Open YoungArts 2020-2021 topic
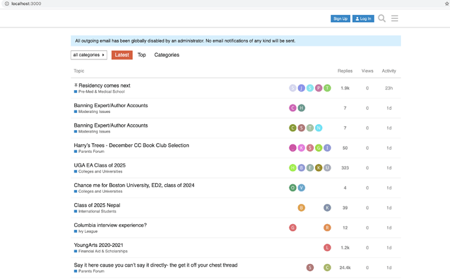Image resolution: width=450 pixels, height=279 pixels. click(x=98, y=245)
